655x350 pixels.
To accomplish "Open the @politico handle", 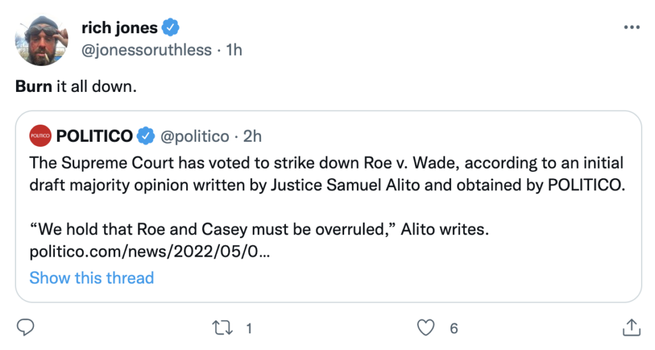I will pyautogui.click(x=194, y=136).
